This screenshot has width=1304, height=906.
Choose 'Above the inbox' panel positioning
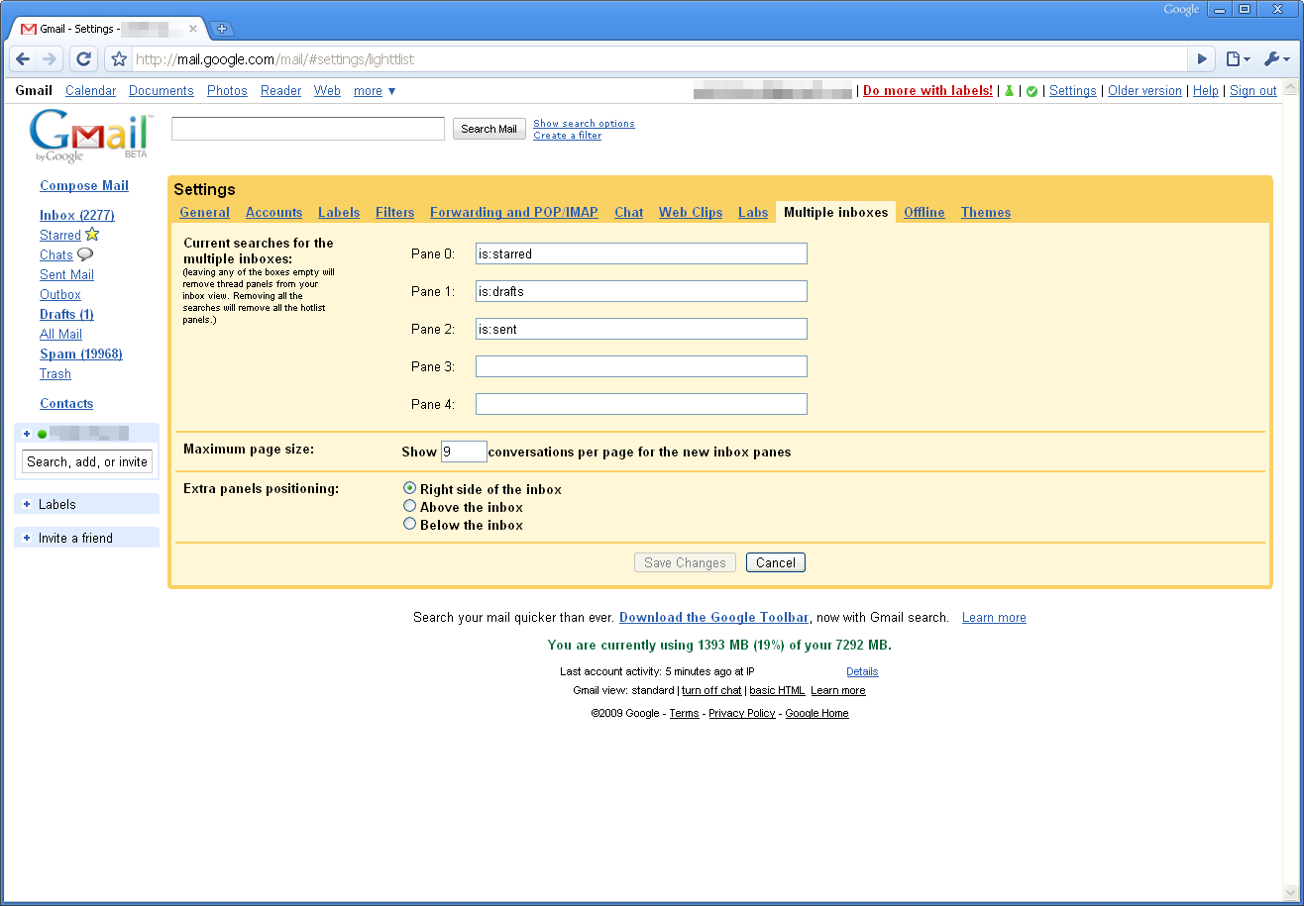click(x=409, y=506)
